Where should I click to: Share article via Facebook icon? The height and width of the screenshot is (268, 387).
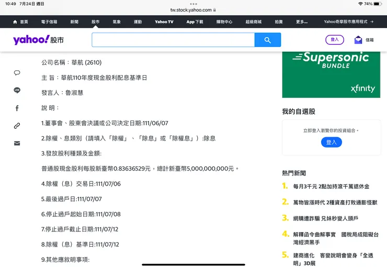tap(17, 108)
